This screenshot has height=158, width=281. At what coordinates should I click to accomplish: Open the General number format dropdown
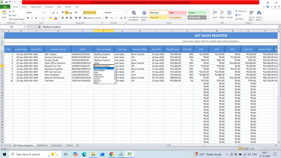126,13
